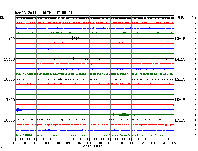The image size is (198, 151).
Task: Select the 18:00 CET time label
Action: pyautogui.click(x=9, y=120)
